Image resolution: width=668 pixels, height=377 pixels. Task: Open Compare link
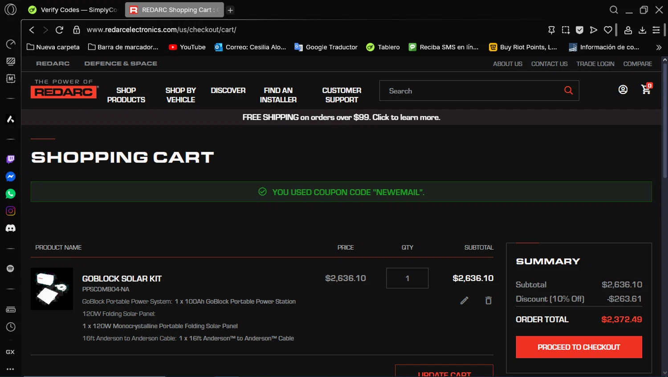(x=637, y=64)
